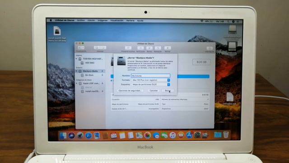289x163 pixels.
Task: Open Opciones de seguridad
Action: point(130,91)
